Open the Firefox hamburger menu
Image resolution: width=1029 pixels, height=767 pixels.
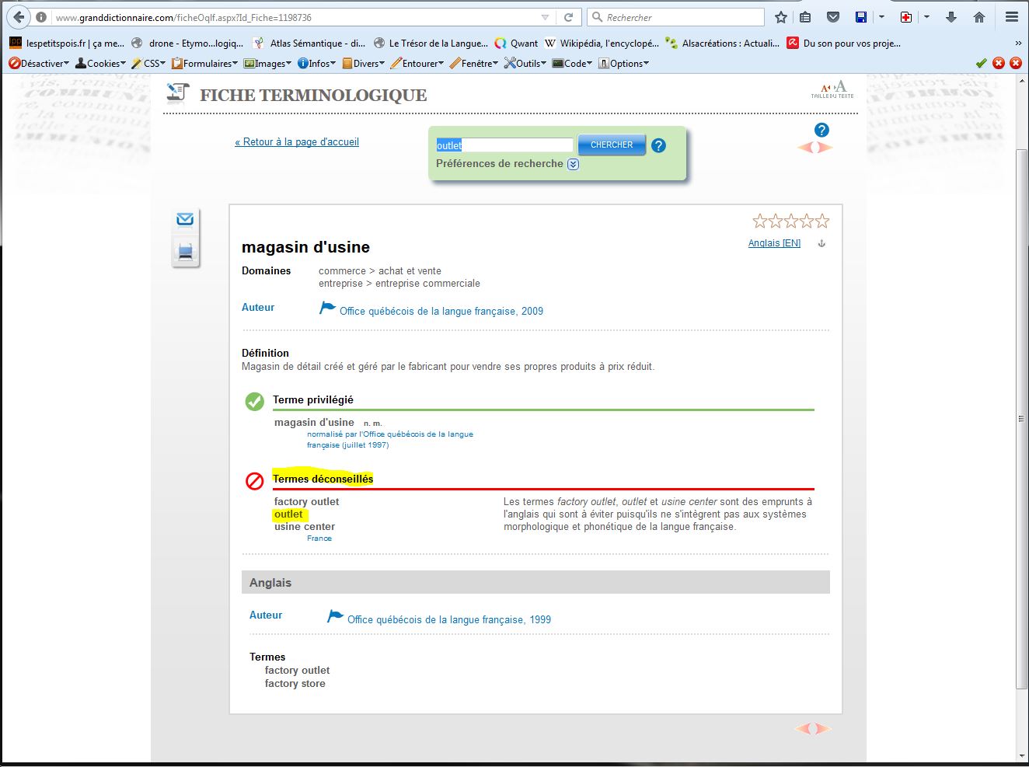1011,17
